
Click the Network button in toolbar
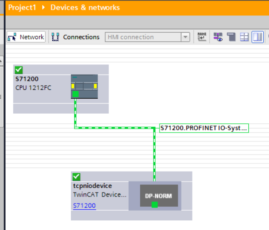coord(26,37)
